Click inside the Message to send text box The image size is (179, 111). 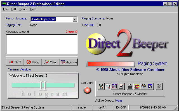41,44
